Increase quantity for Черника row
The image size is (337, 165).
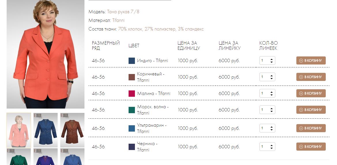tap(272, 145)
